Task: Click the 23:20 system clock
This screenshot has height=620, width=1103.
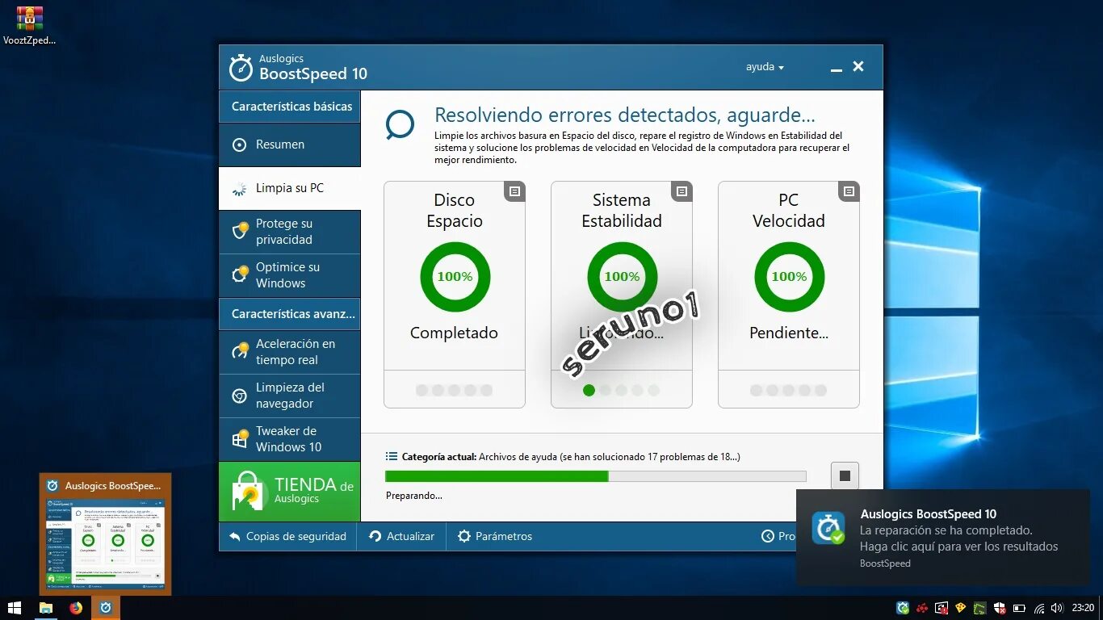Action: (1083, 608)
